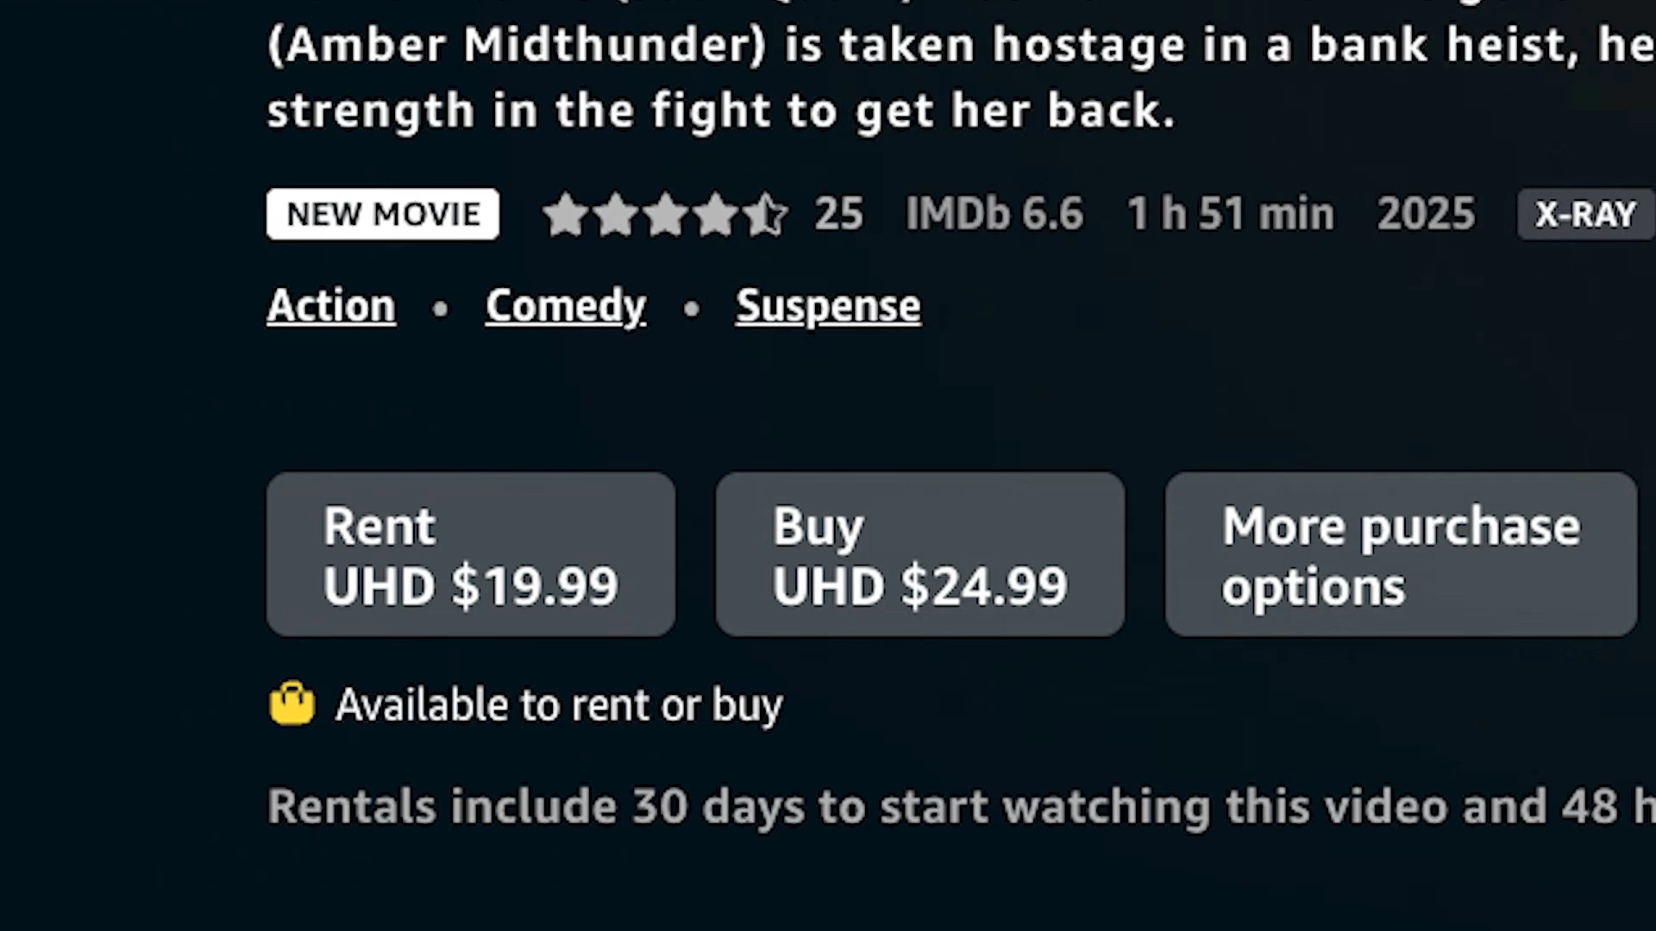1656x931 pixels.
Task: Open More purchase options
Action: (x=1401, y=554)
